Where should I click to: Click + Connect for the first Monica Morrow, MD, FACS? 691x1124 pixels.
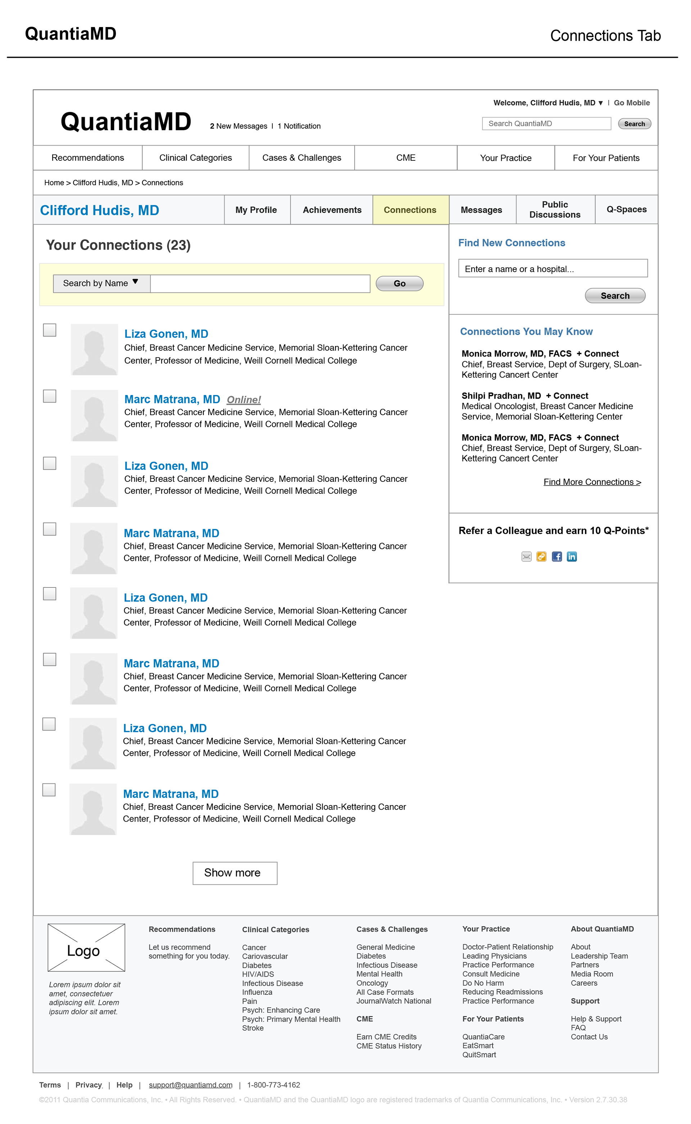(x=597, y=354)
